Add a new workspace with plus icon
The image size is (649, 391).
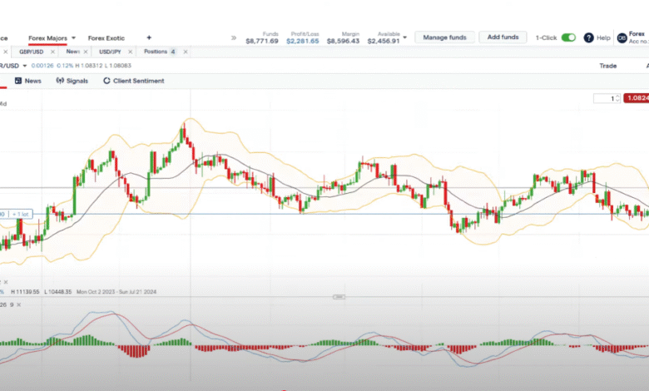coord(149,37)
